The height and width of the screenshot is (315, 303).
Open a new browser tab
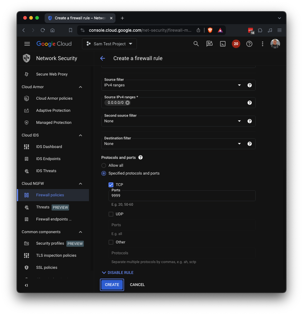pos(122,18)
